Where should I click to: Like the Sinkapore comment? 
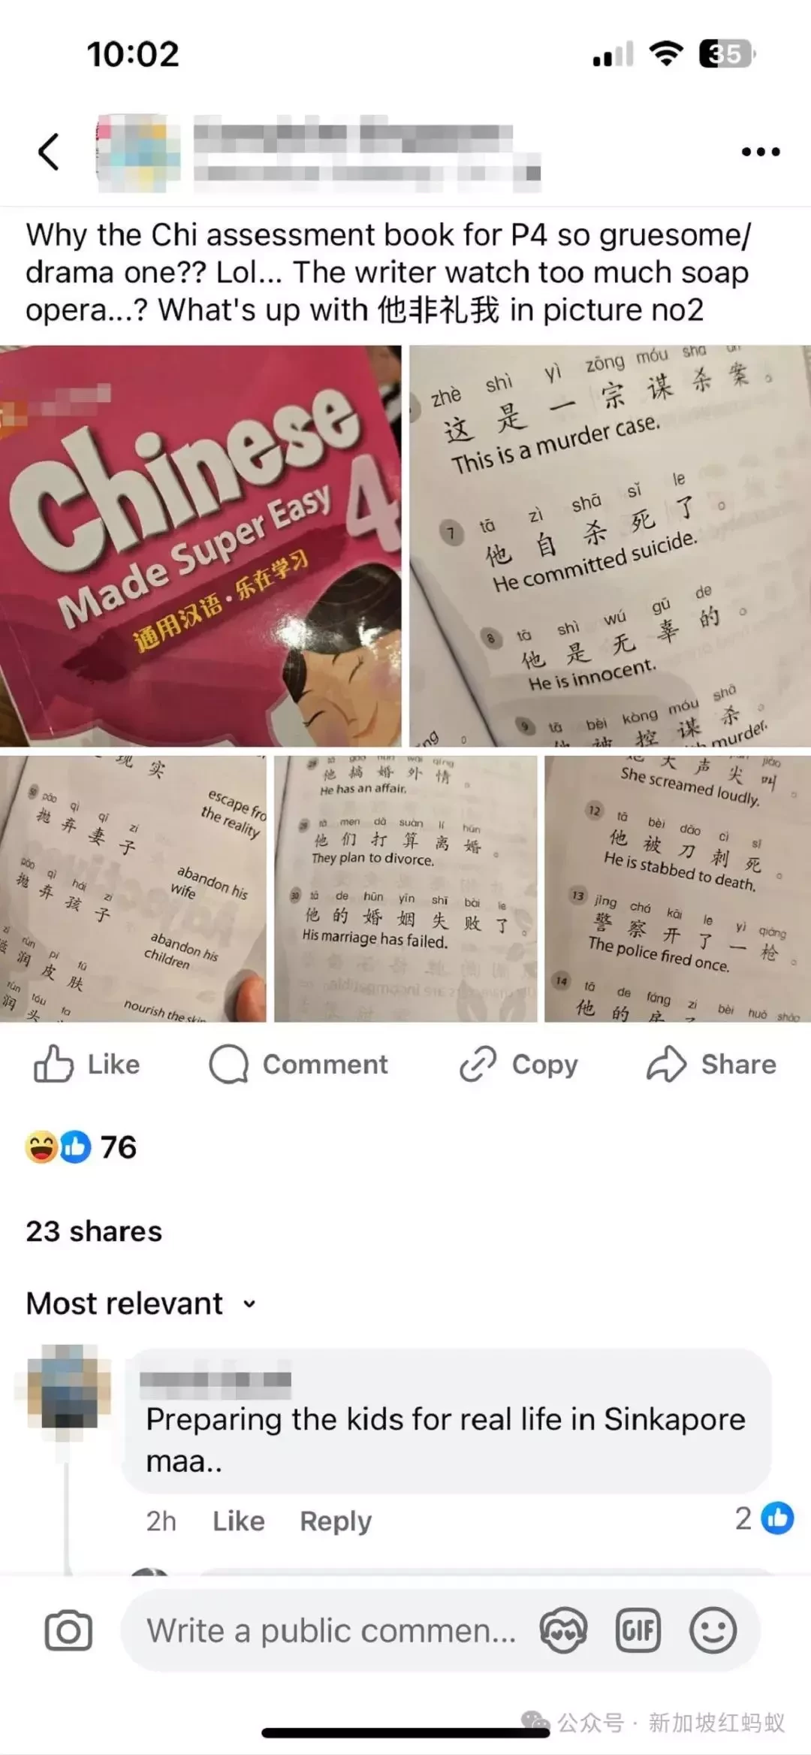[x=239, y=1521]
